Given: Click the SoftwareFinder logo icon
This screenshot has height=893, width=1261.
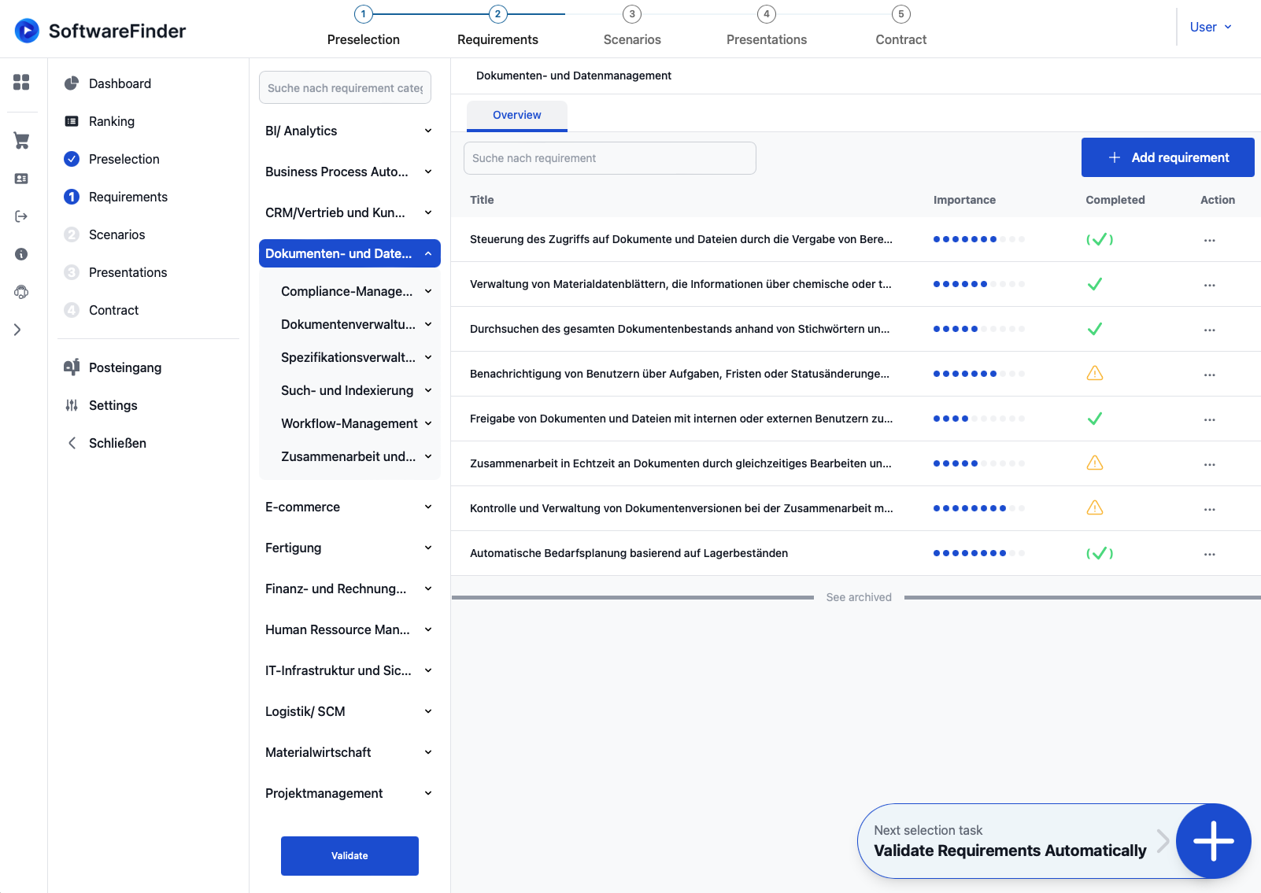Looking at the screenshot, I should (x=27, y=31).
